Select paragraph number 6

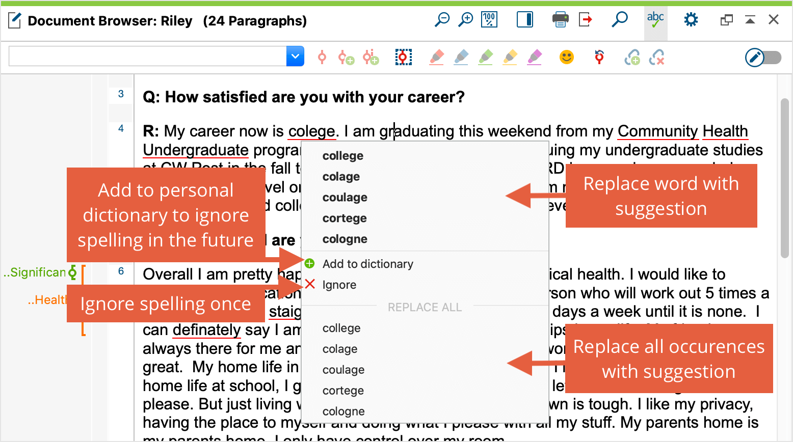point(121,271)
